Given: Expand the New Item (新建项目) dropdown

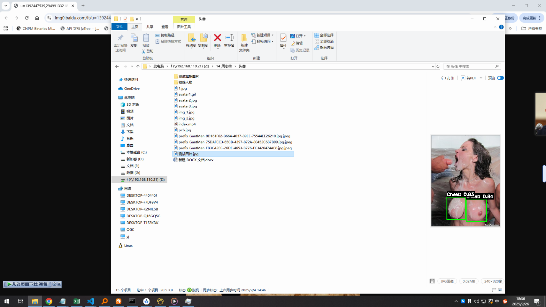Looking at the screenshot, I should click(x=272, y=35).
